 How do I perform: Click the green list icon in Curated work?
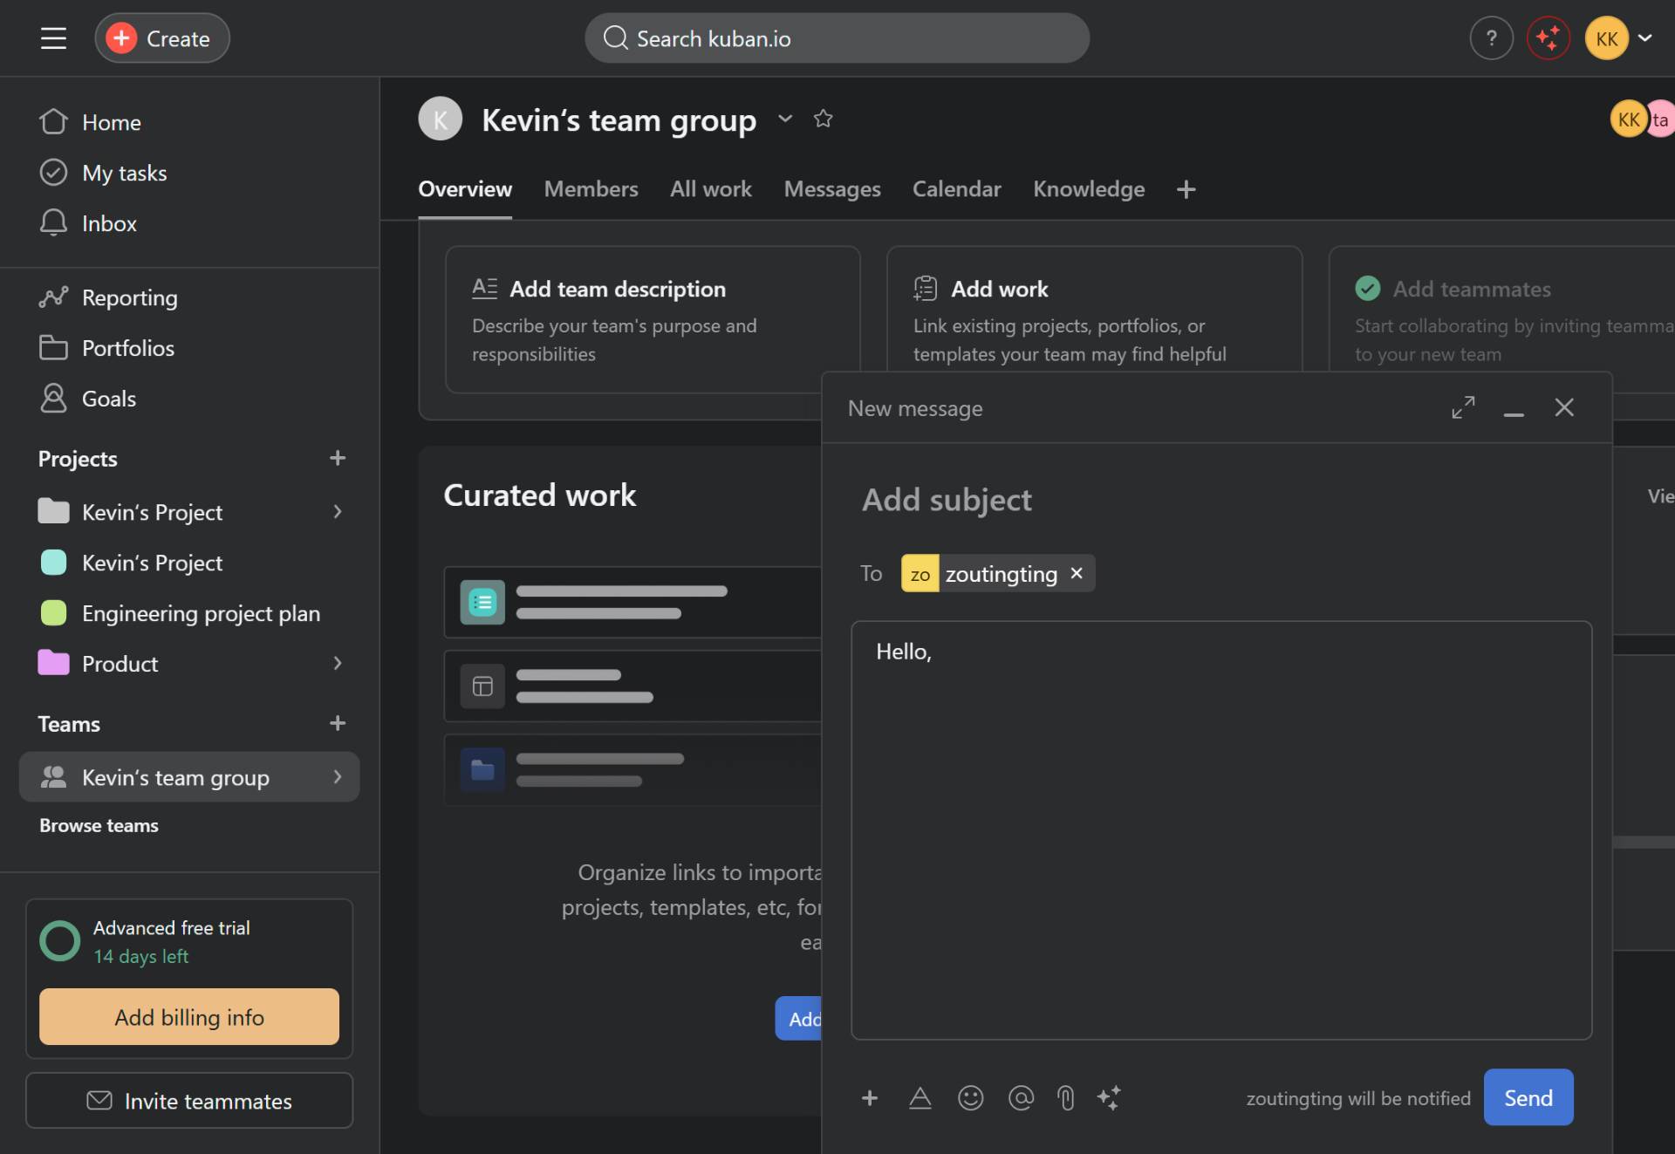482,602
